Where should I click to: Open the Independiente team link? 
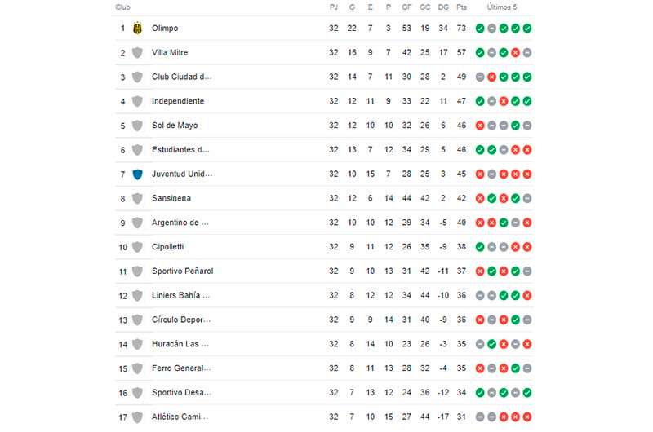(178, 101)
